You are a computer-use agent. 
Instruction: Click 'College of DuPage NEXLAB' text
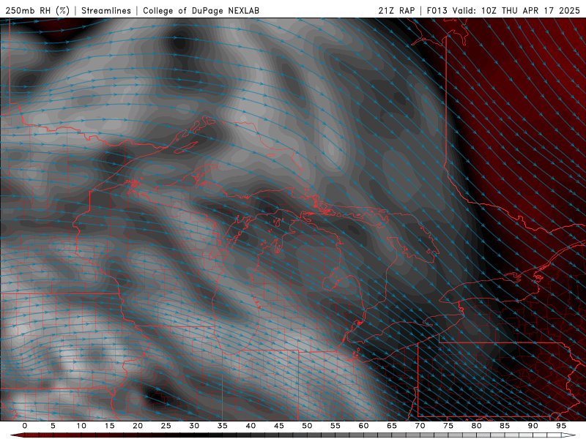[201, 10]
